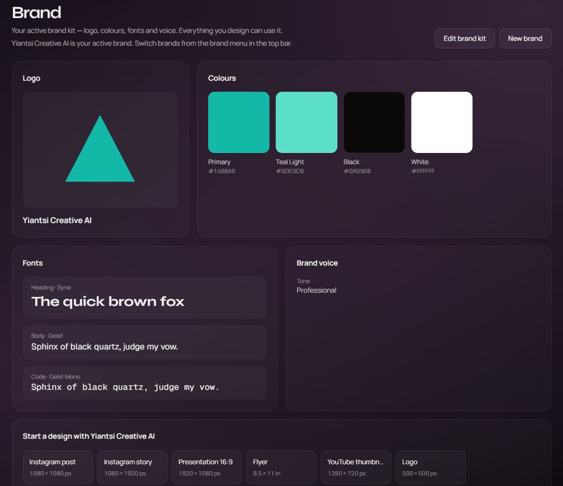Click the White hex code #FFFFFF
The image size is (563, 486).
(x=423, y=171)
